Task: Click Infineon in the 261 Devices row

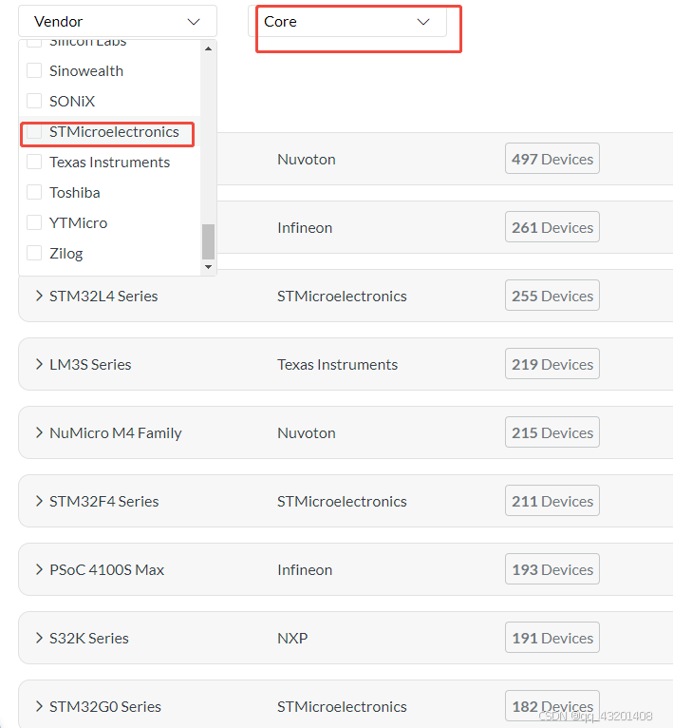Action: point(305,227)
